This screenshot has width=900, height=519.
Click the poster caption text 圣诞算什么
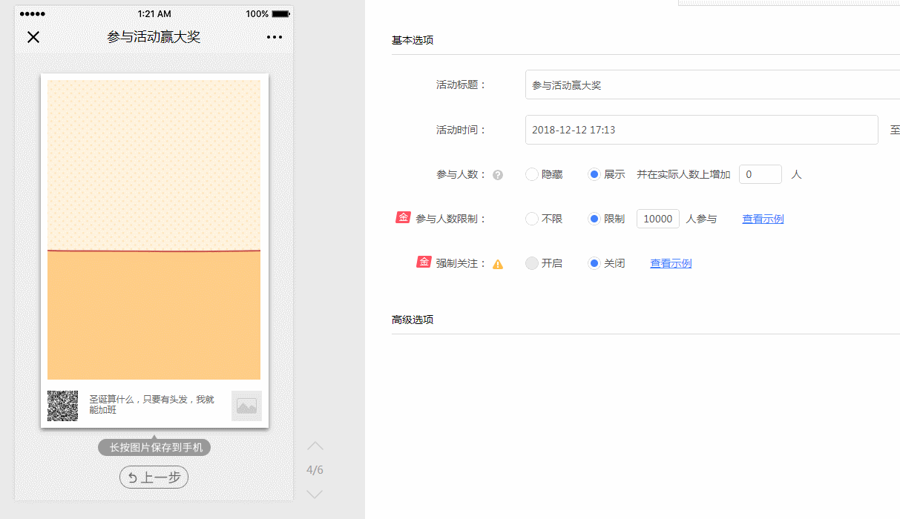pos(152,404)
